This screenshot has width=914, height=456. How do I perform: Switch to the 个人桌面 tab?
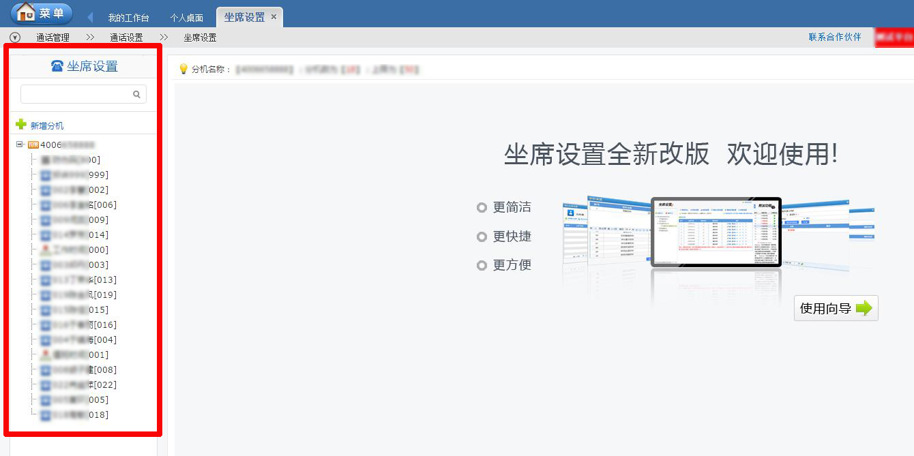point(186,16)
